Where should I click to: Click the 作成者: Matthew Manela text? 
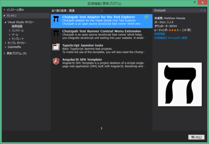170,18
